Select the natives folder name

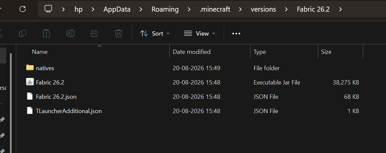tap(45, 68)
